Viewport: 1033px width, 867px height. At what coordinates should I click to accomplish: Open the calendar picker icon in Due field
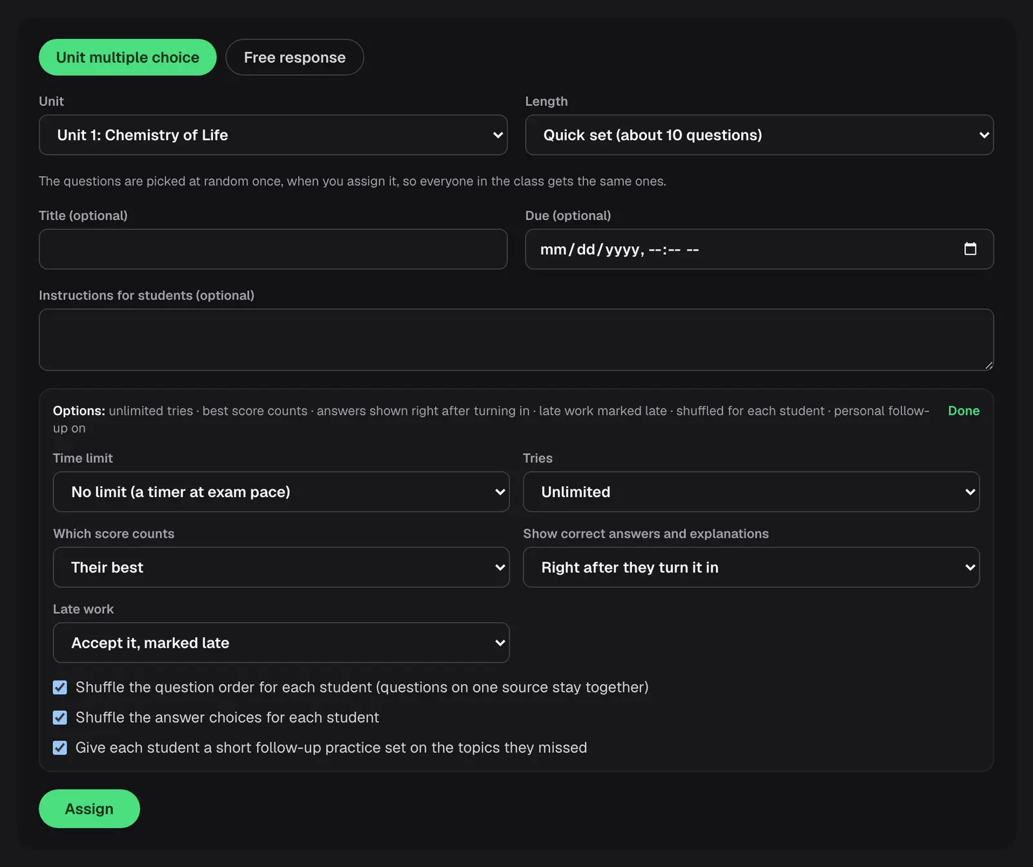tap(970, 249)
